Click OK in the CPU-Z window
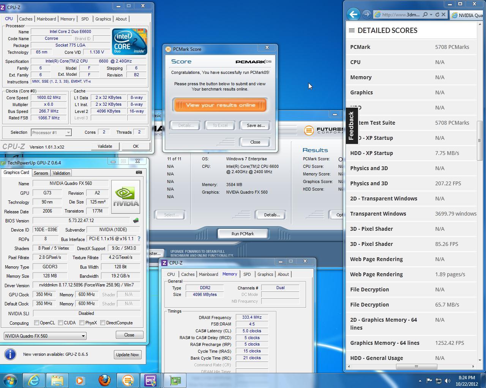This screenshot has width=486, height=388. click(x=136, y=146)
